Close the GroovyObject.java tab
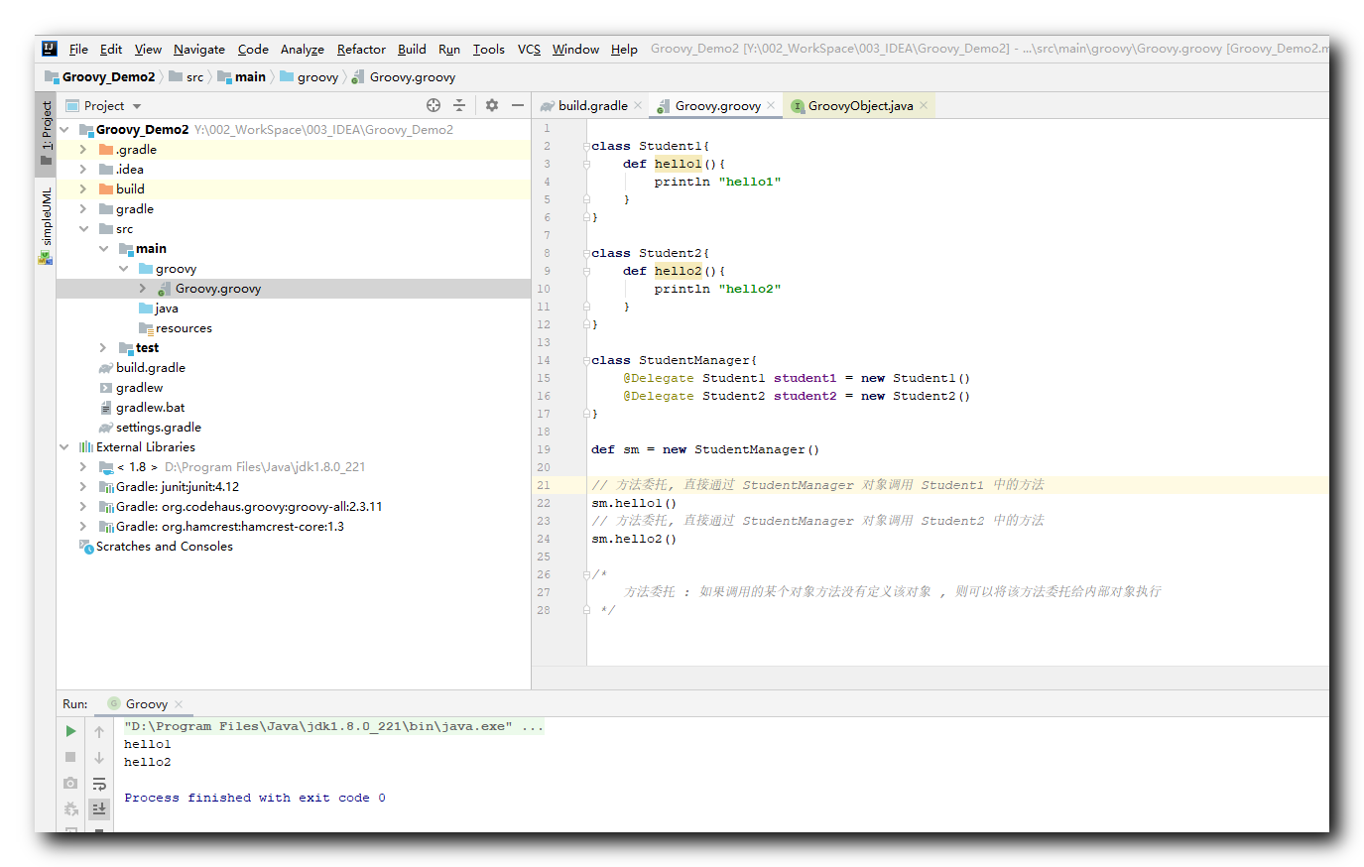1364x867 pixels. tap(924, 105)
